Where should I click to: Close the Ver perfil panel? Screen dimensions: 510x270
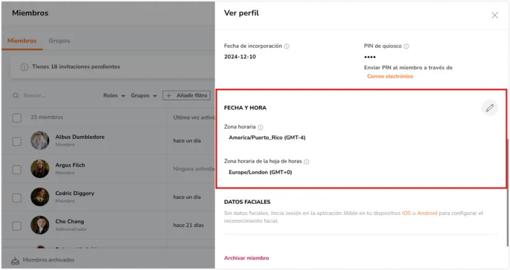coord(494,15)
